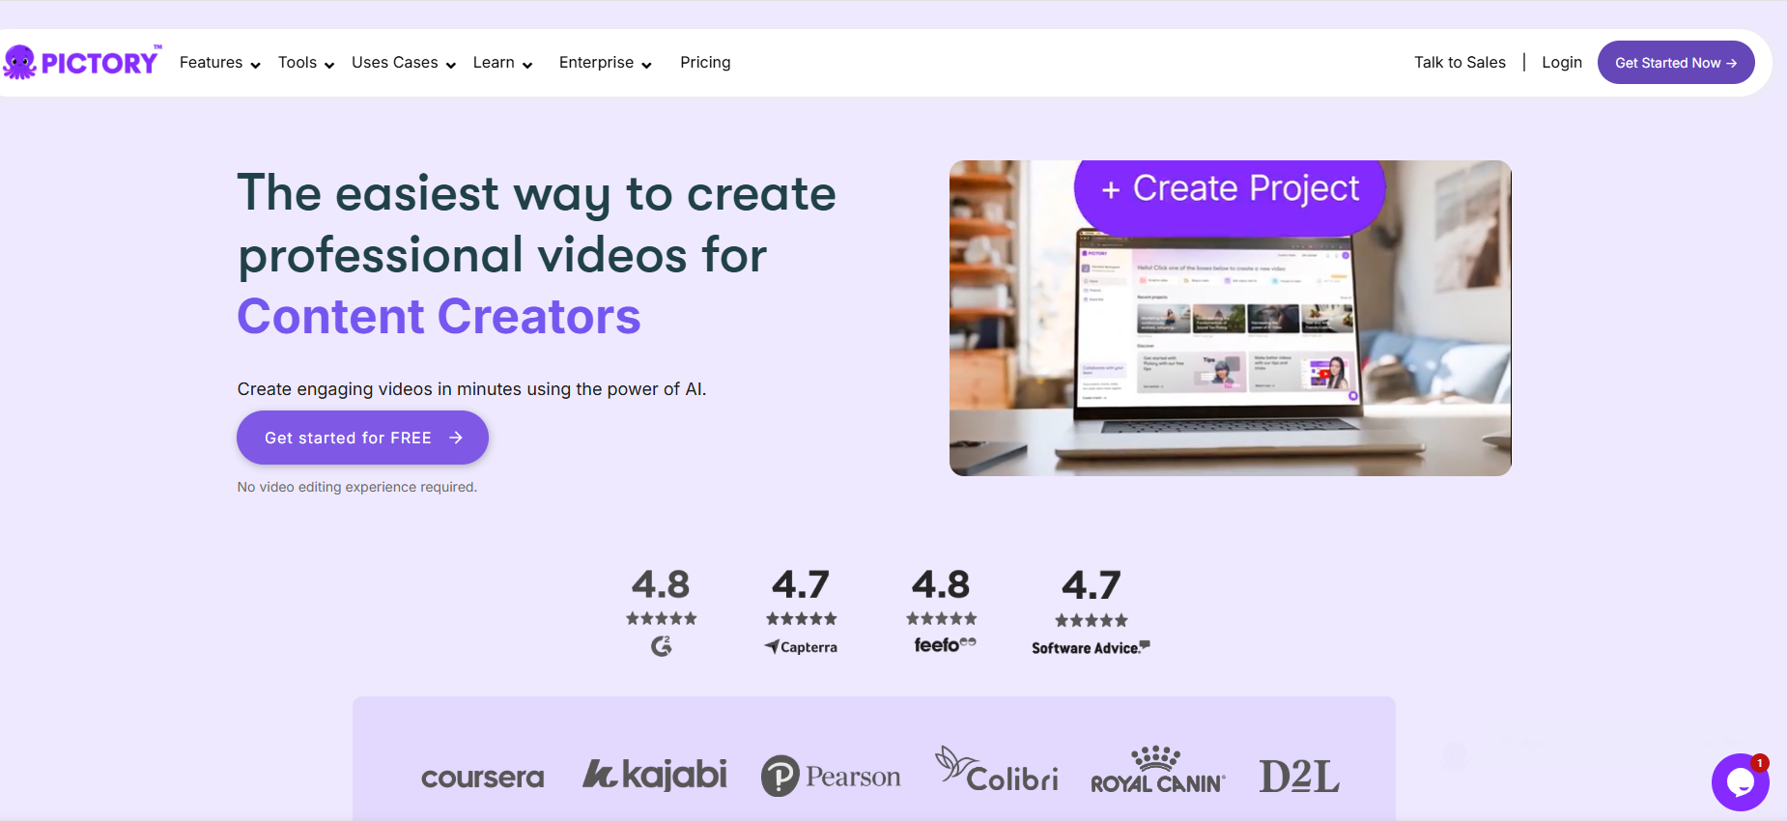Click the D2L logo

1299,776
